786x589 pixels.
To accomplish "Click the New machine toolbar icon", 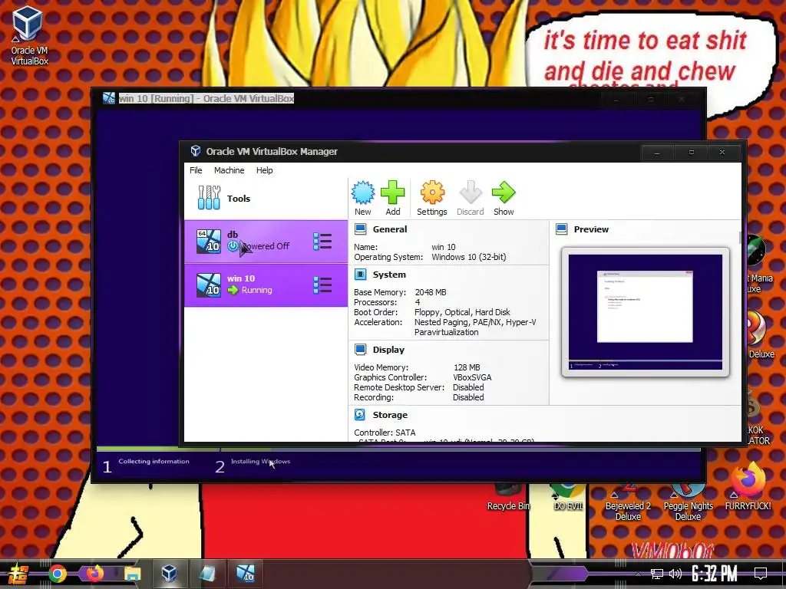I will click(x=362, y=199).
